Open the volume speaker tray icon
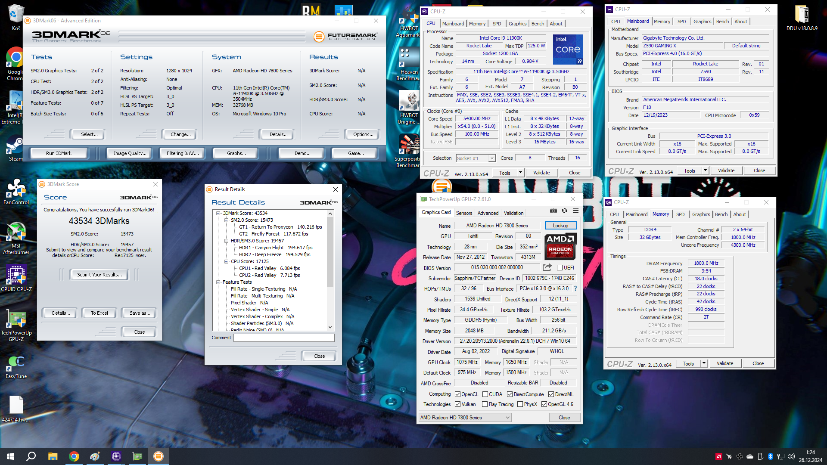 791,456
